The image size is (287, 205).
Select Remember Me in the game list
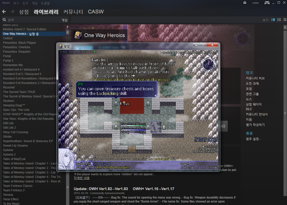13,65
